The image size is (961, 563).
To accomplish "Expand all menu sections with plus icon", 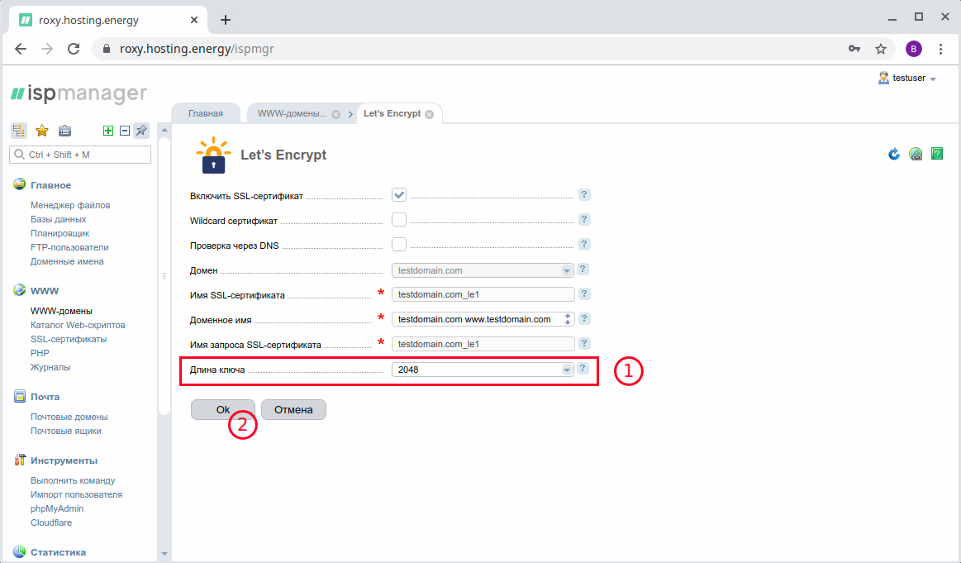I will coord(108,131).
